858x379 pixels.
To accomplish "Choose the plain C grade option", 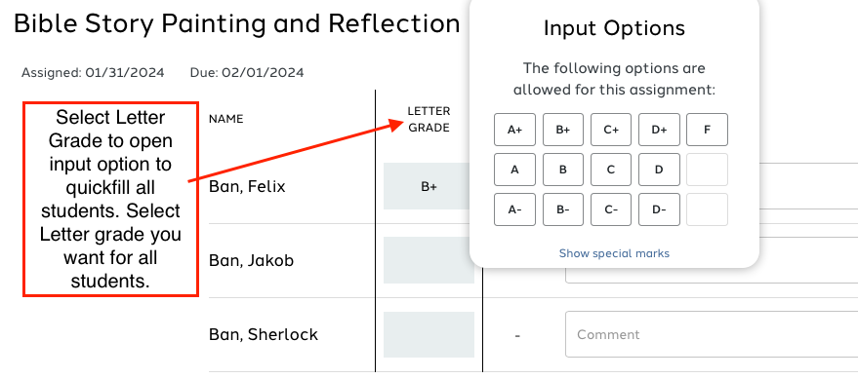I will coord(611,170).
